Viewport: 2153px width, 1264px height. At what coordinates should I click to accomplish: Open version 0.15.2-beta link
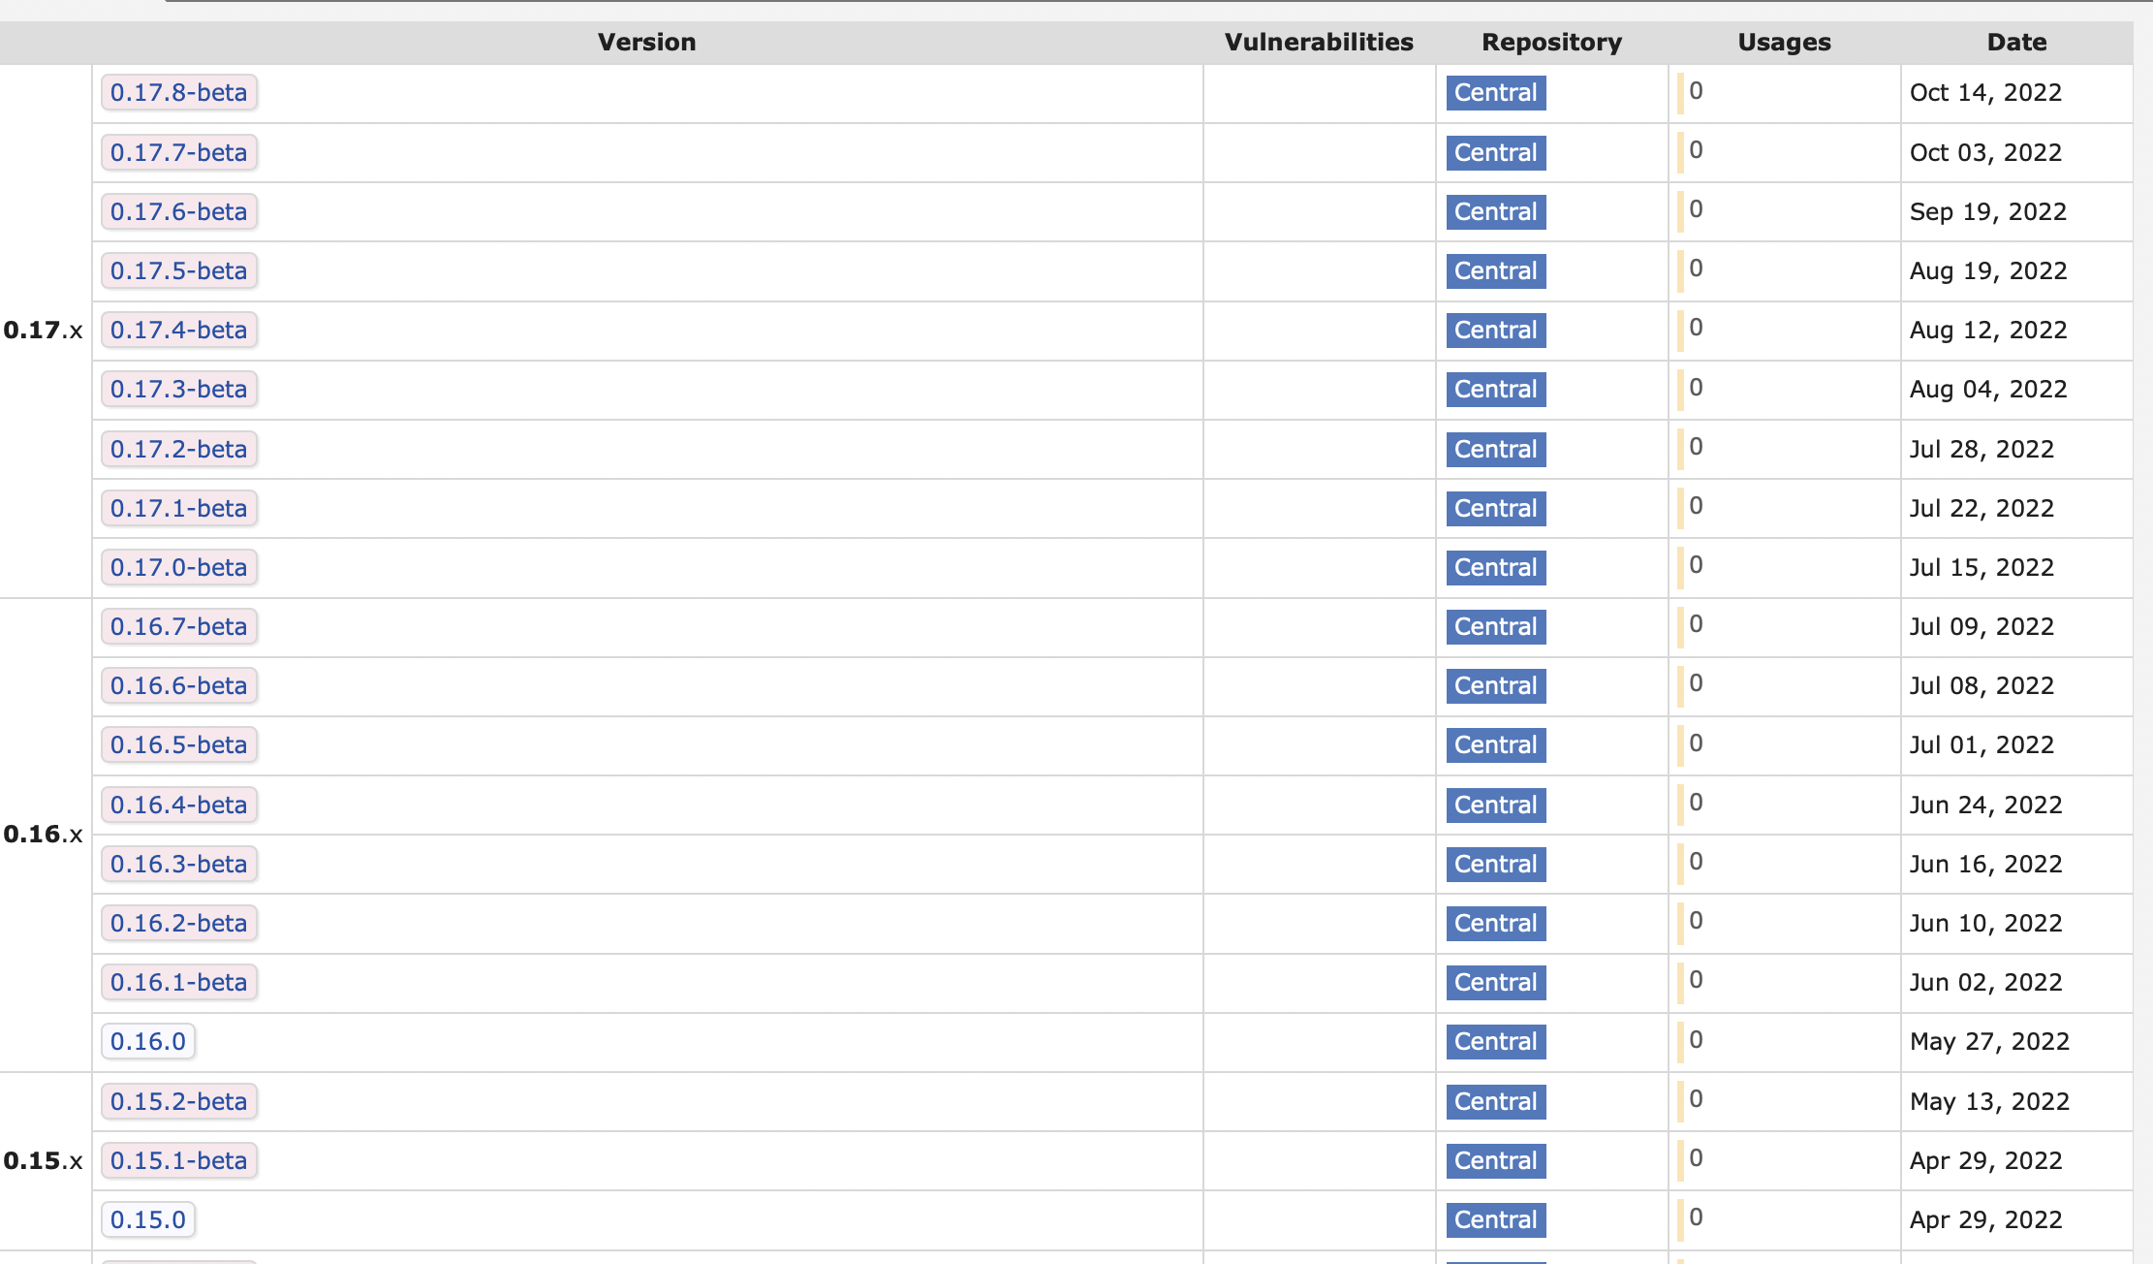tap(178, 1101)
